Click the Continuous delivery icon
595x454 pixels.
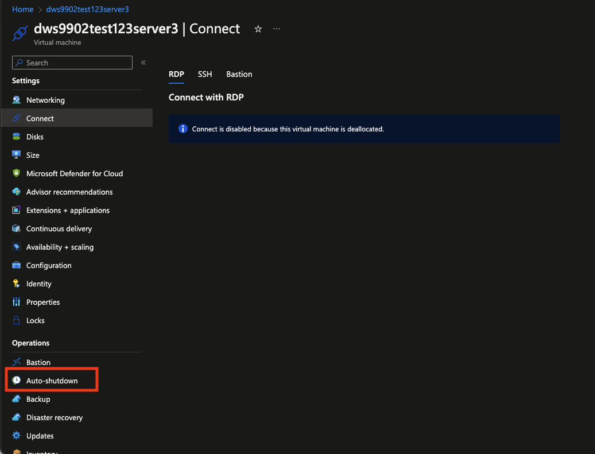point(16,228)
